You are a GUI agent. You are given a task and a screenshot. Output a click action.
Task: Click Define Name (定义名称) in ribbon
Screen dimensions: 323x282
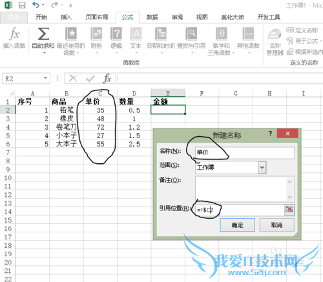[302, 30]
